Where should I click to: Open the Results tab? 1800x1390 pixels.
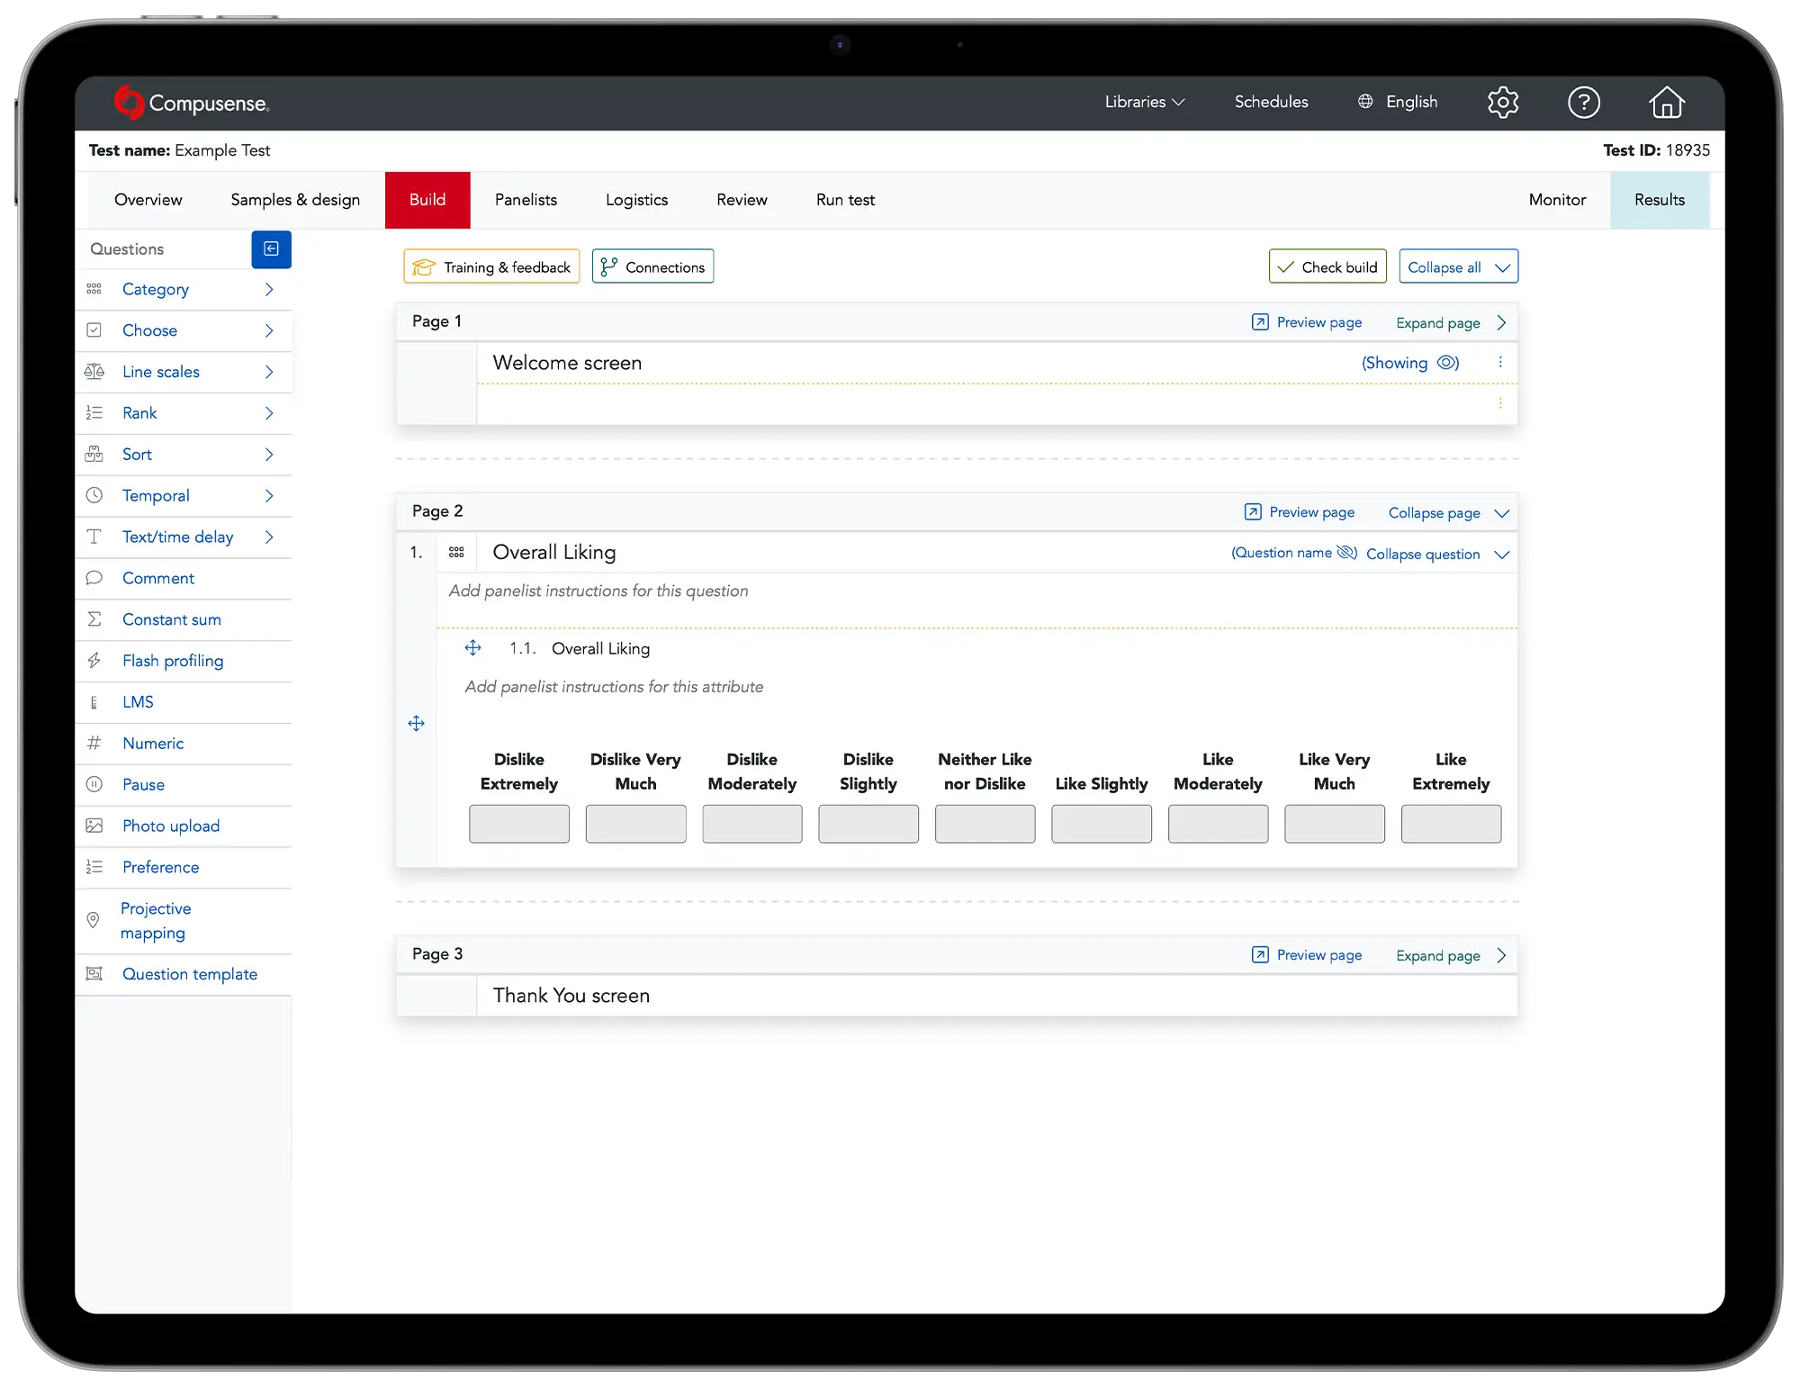[x=1659, y=200]
